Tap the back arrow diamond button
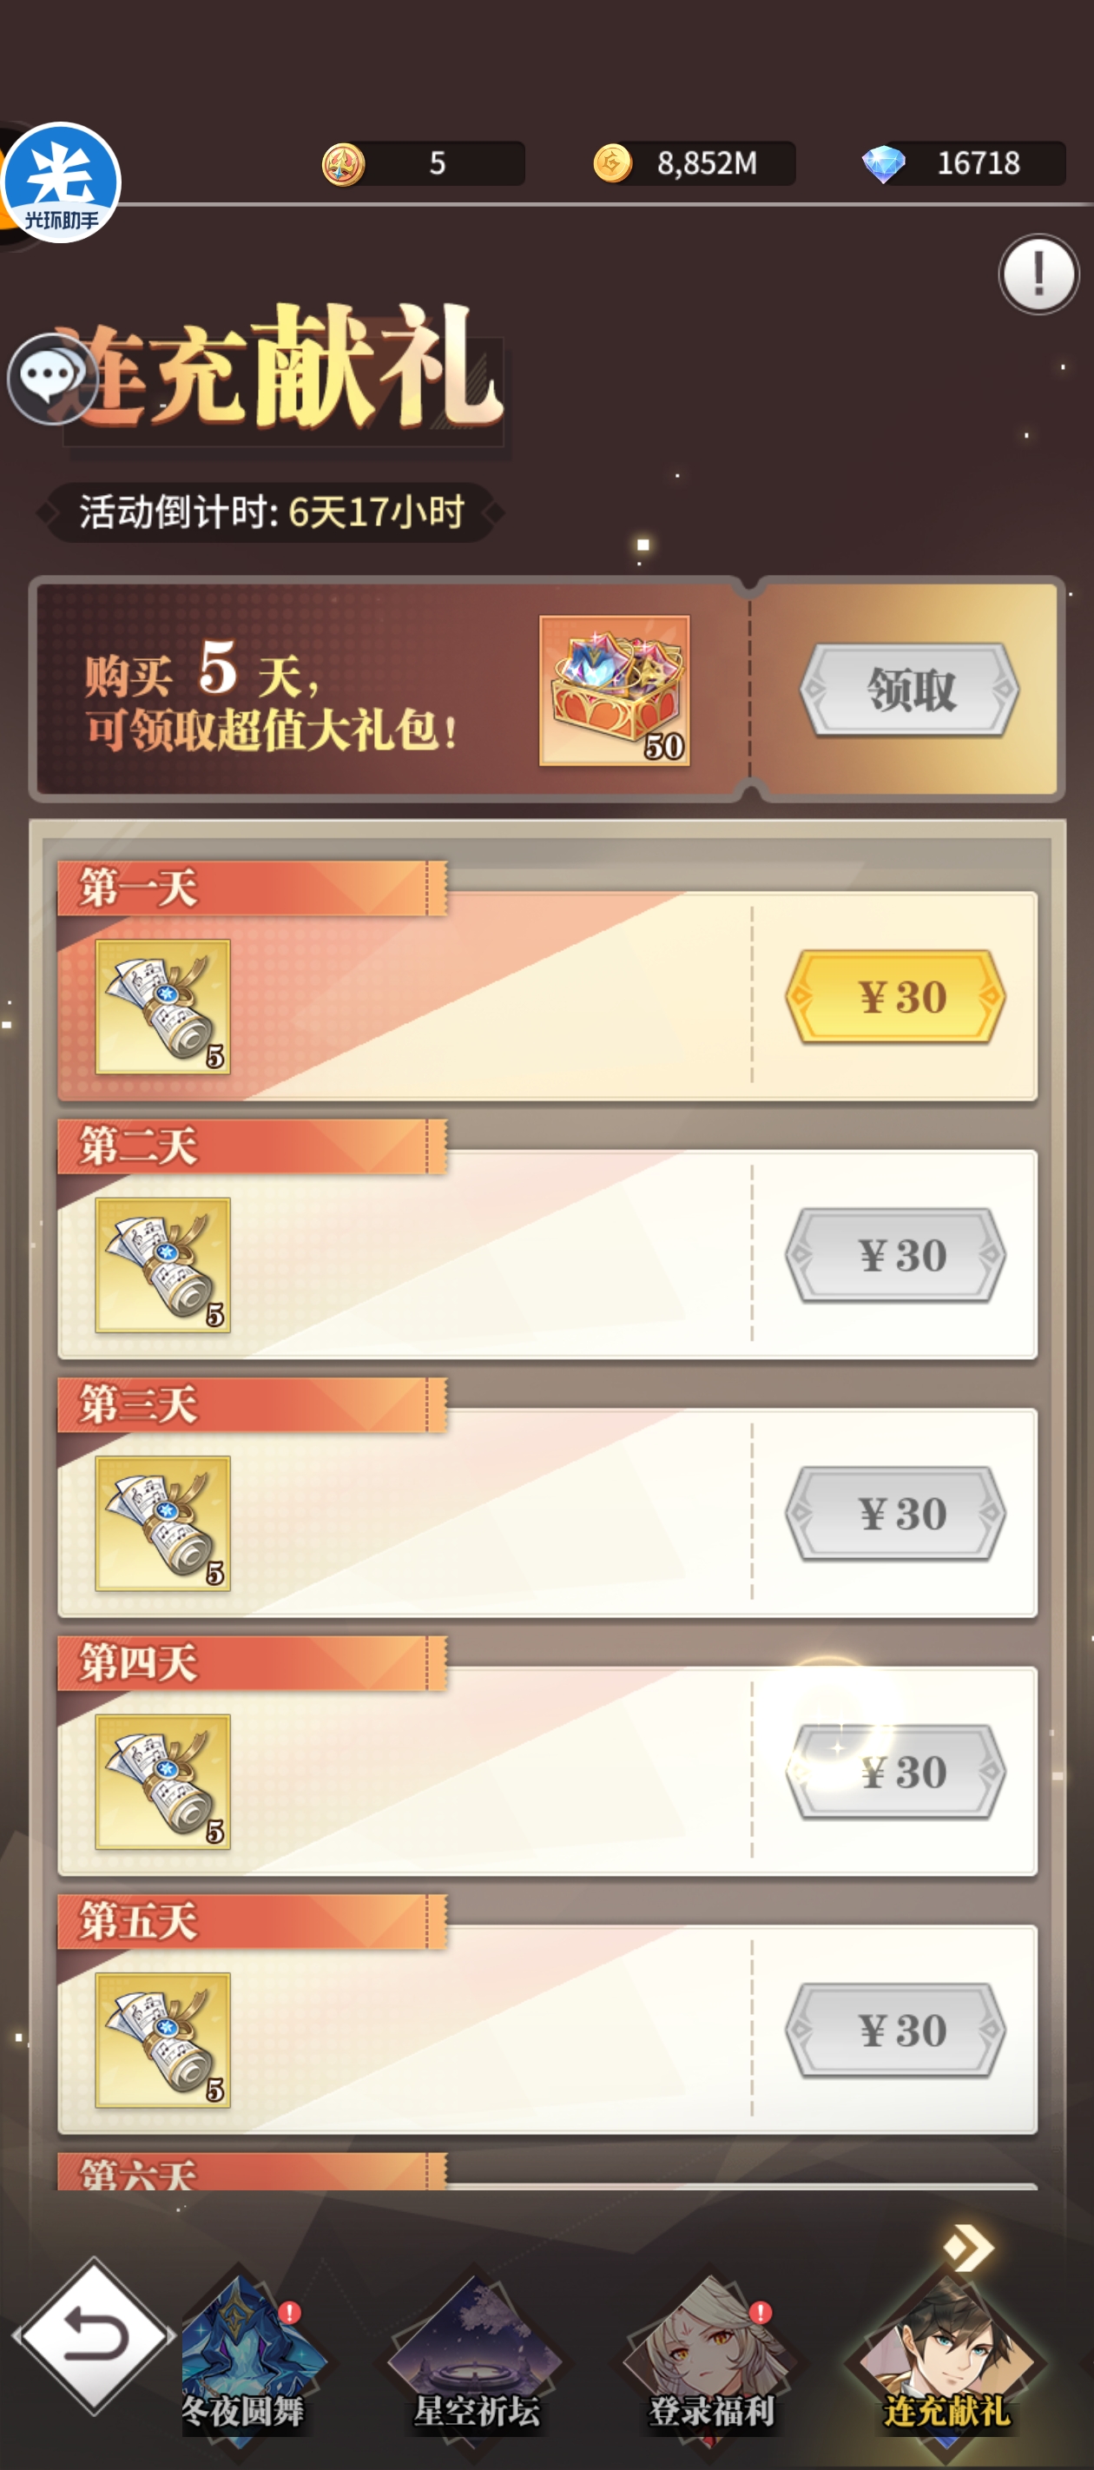This screenshot has height=2470, width=1094. pos(93,2335)
